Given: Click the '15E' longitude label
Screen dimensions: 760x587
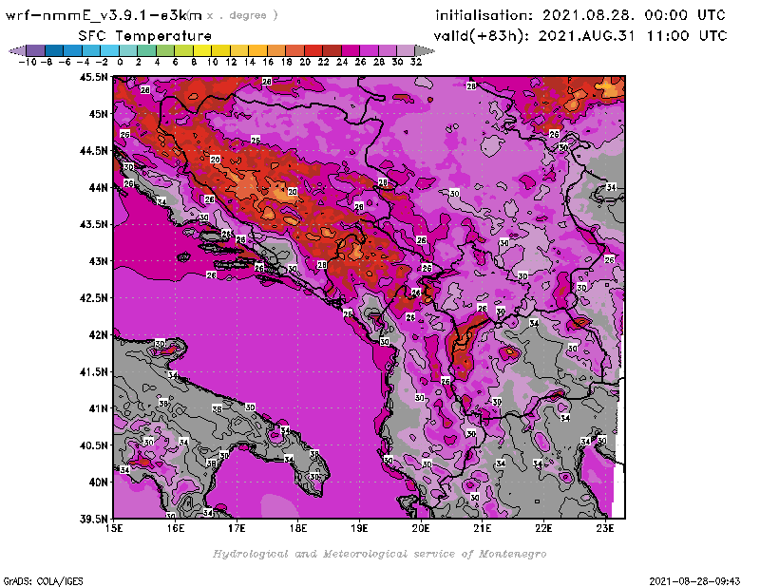Looking at the screenshot, I should coord(114,528).
